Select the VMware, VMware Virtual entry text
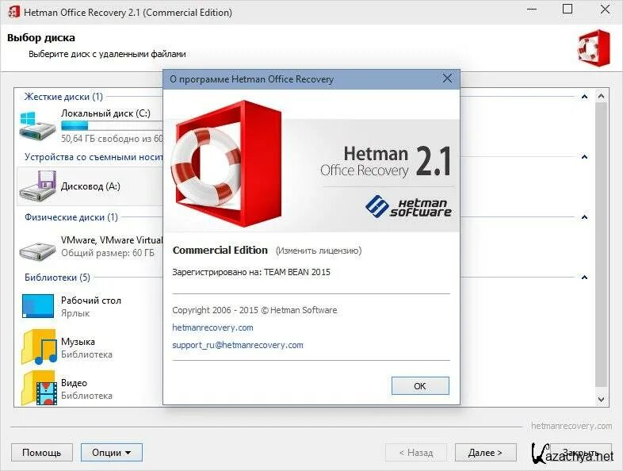 (112, 240)
